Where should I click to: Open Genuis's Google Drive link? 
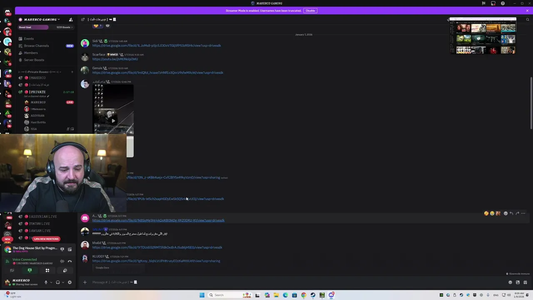tap(158, 72)
